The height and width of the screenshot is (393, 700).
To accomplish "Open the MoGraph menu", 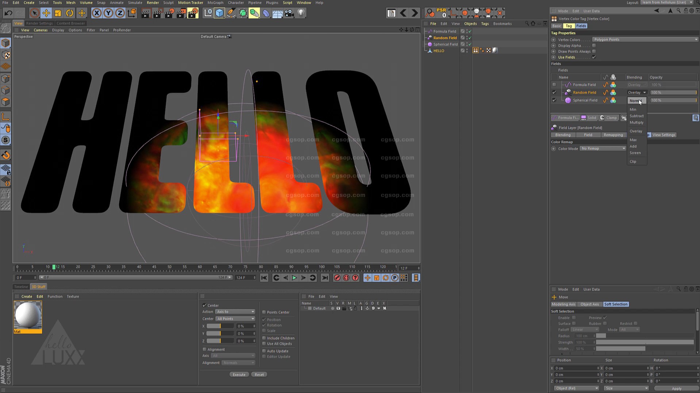I will (x=215, y=3).
